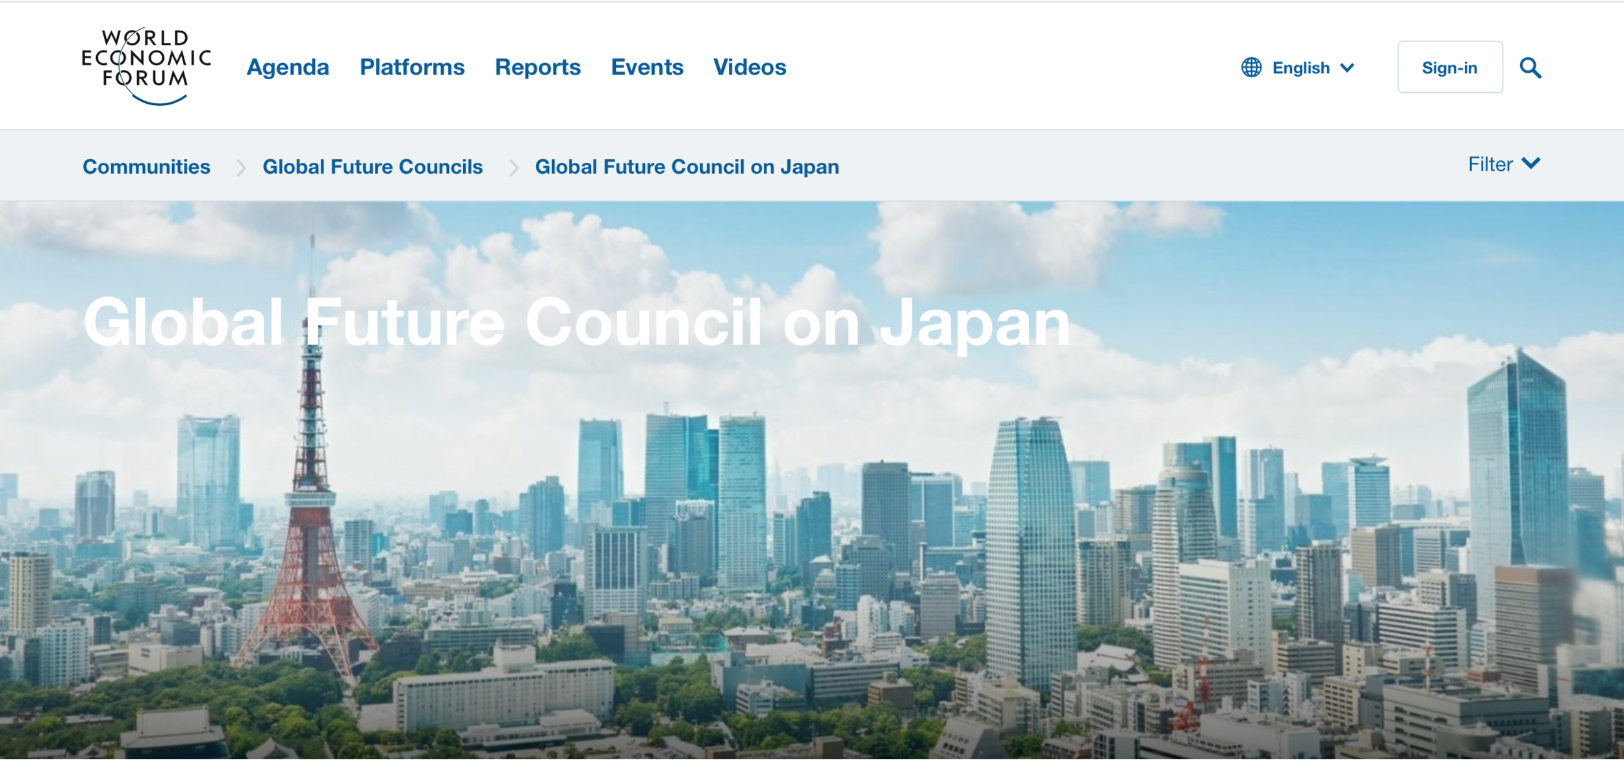
Task: Select the Reports navigation item
Action: tap(537, 67)
